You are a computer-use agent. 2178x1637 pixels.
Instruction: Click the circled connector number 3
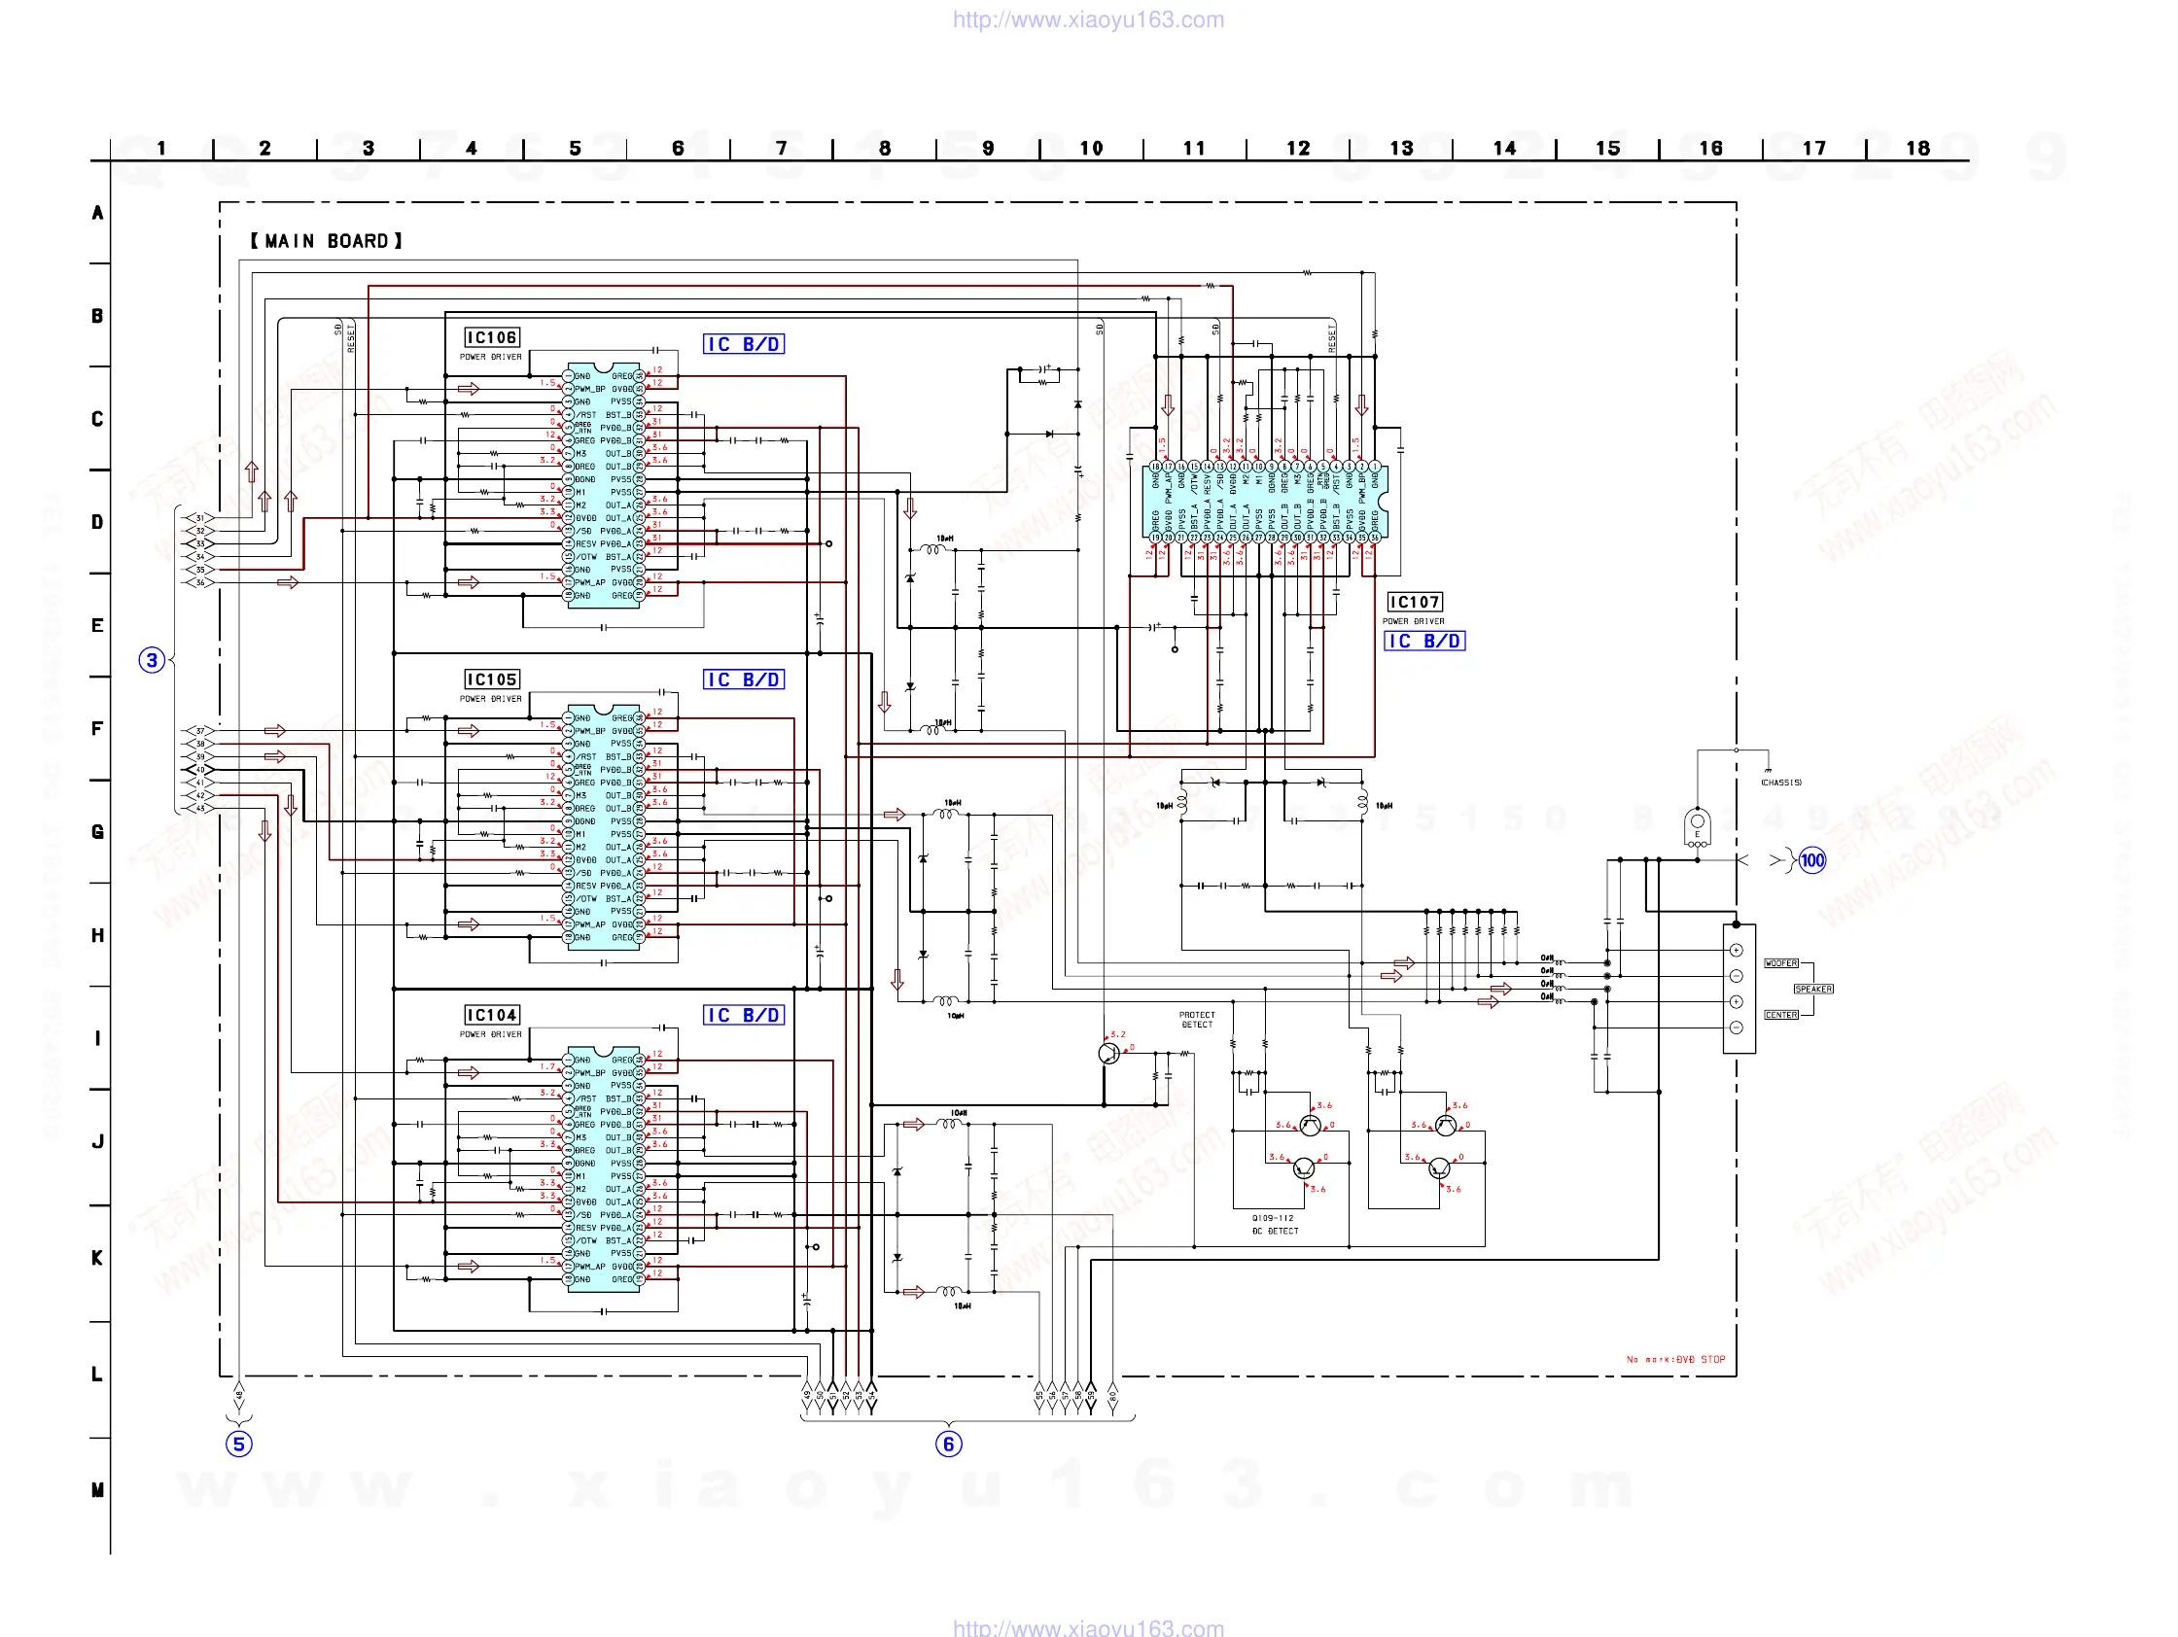coord(151,659)
